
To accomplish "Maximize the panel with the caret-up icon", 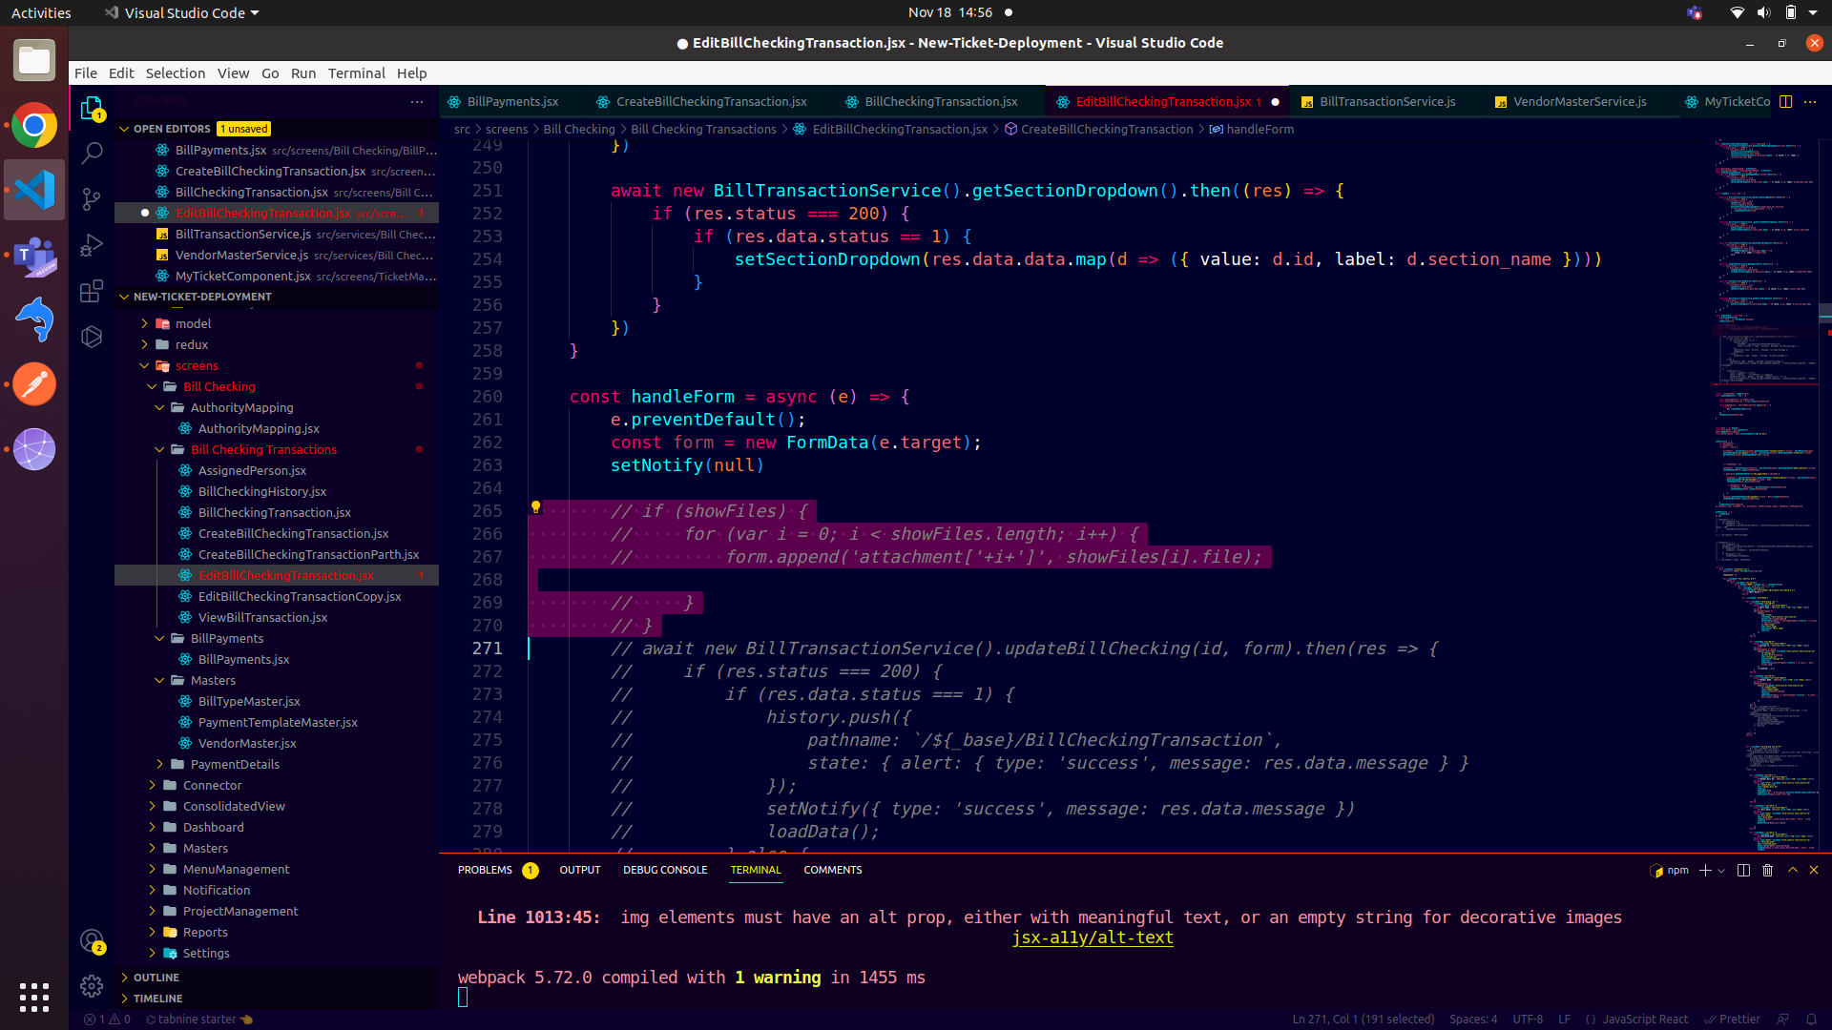I will pyautogui.click(x=1792, y=870).
